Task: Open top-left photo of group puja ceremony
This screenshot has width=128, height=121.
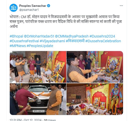Action: (x=38, y=67)
